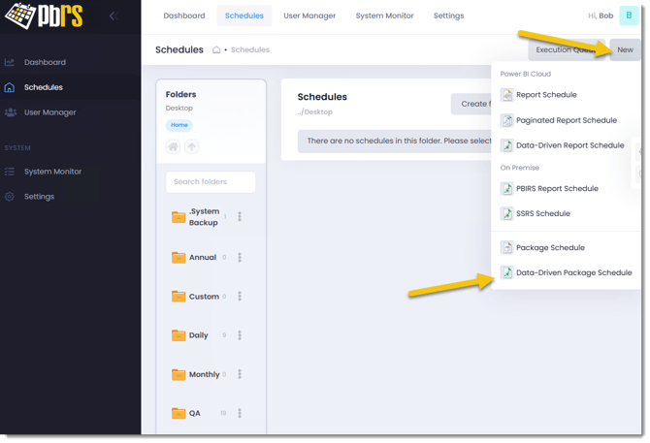Open the Execution Queue button
650x443 pixels.
[x=565, y=49]
